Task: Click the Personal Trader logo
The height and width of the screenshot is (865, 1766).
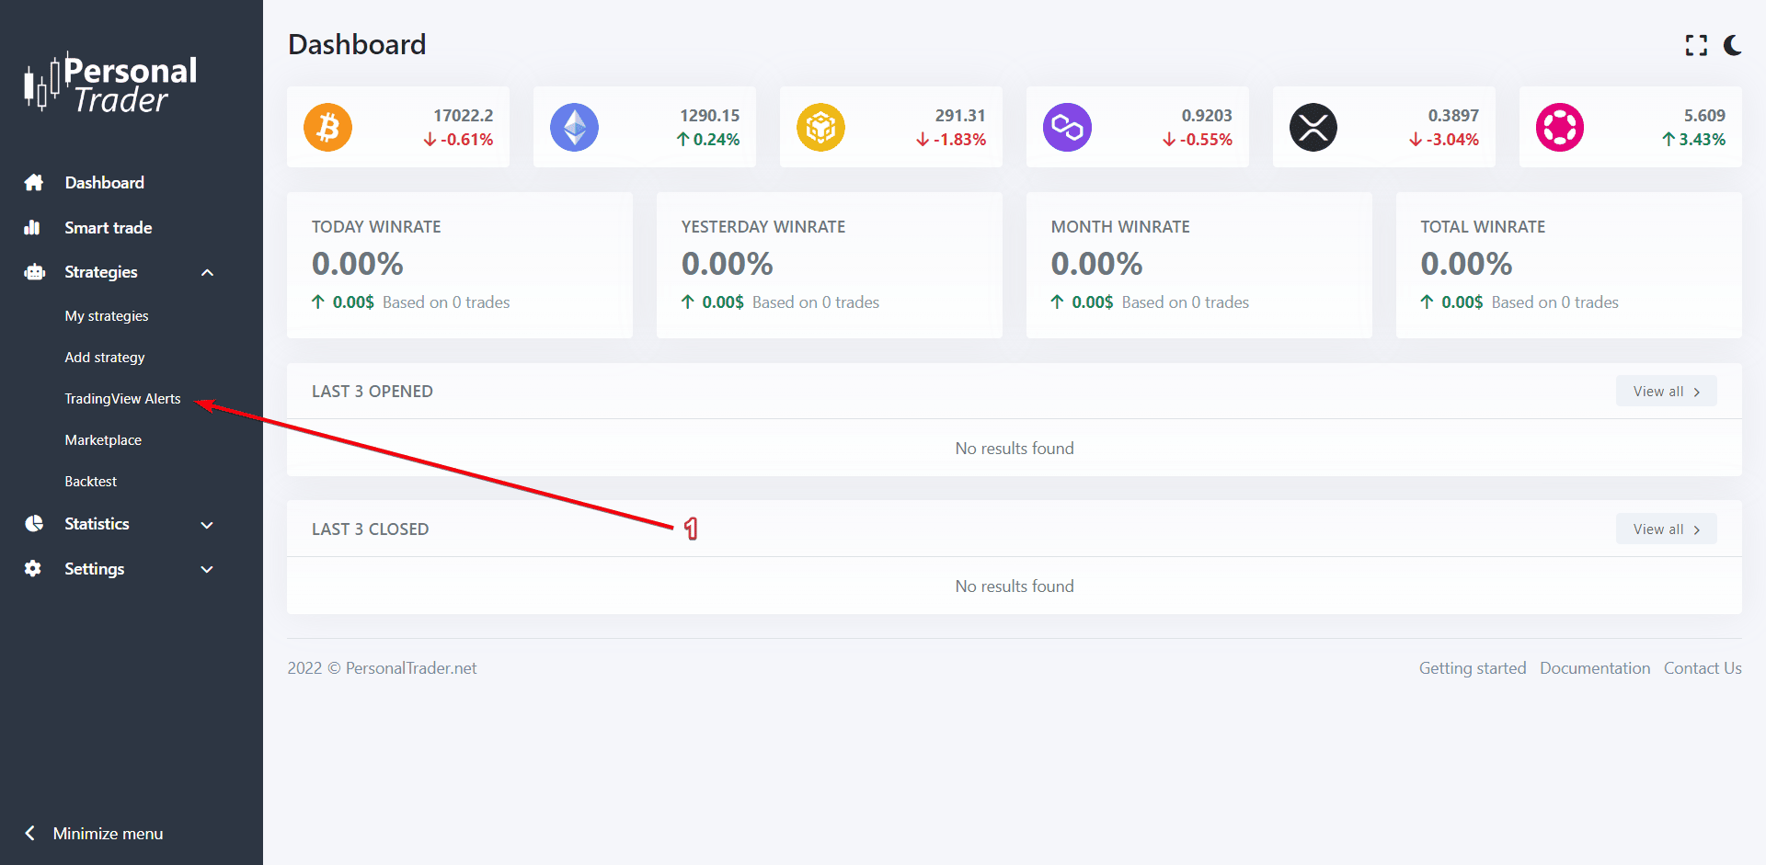Action: (x=110, y=84)
